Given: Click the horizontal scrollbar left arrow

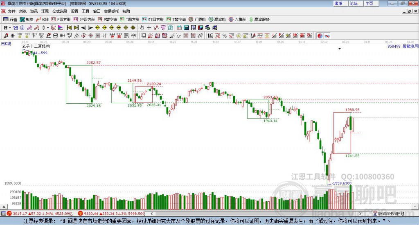Looking at the screenshot, I should (x=151, y=214).
